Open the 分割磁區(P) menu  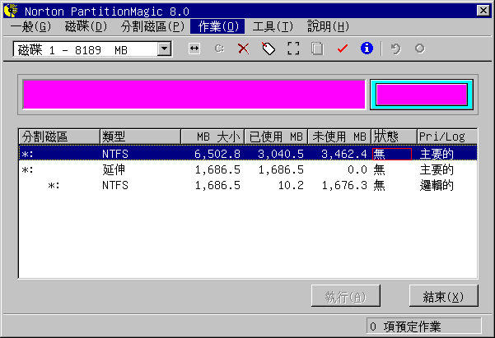click(152, 26)
